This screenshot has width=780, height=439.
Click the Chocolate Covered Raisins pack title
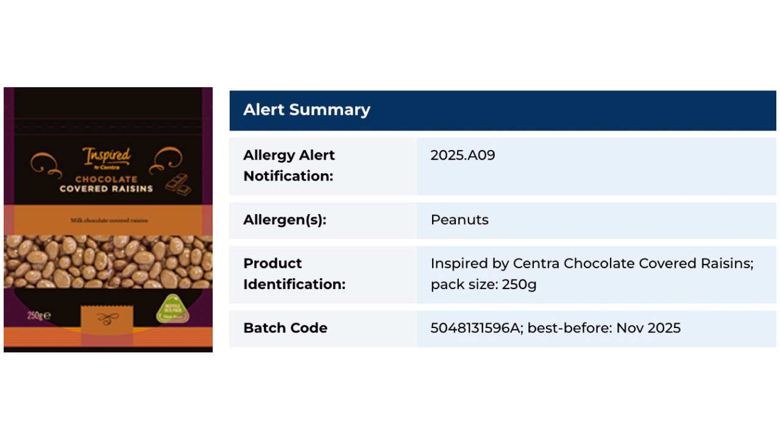[106, 184]
